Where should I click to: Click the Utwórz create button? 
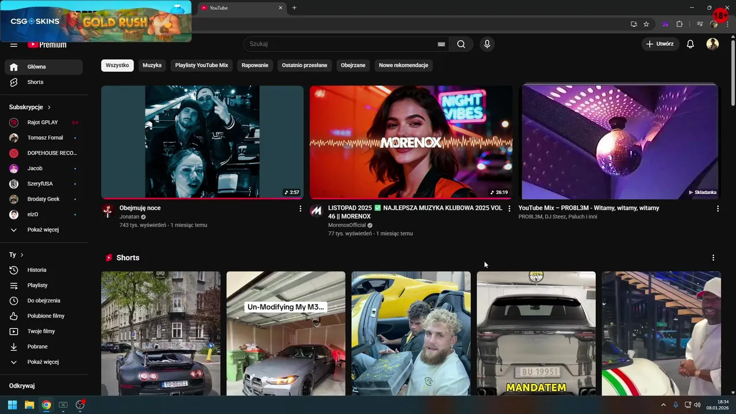[660, 44]
